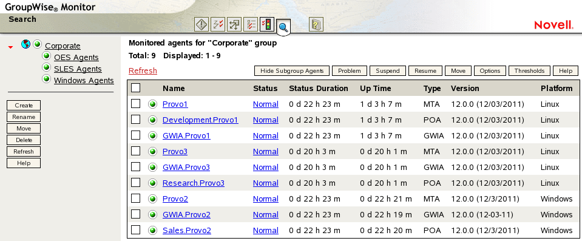
Task: Click the green status icon of Development.Provo1
Action: (x=152, y=120)
